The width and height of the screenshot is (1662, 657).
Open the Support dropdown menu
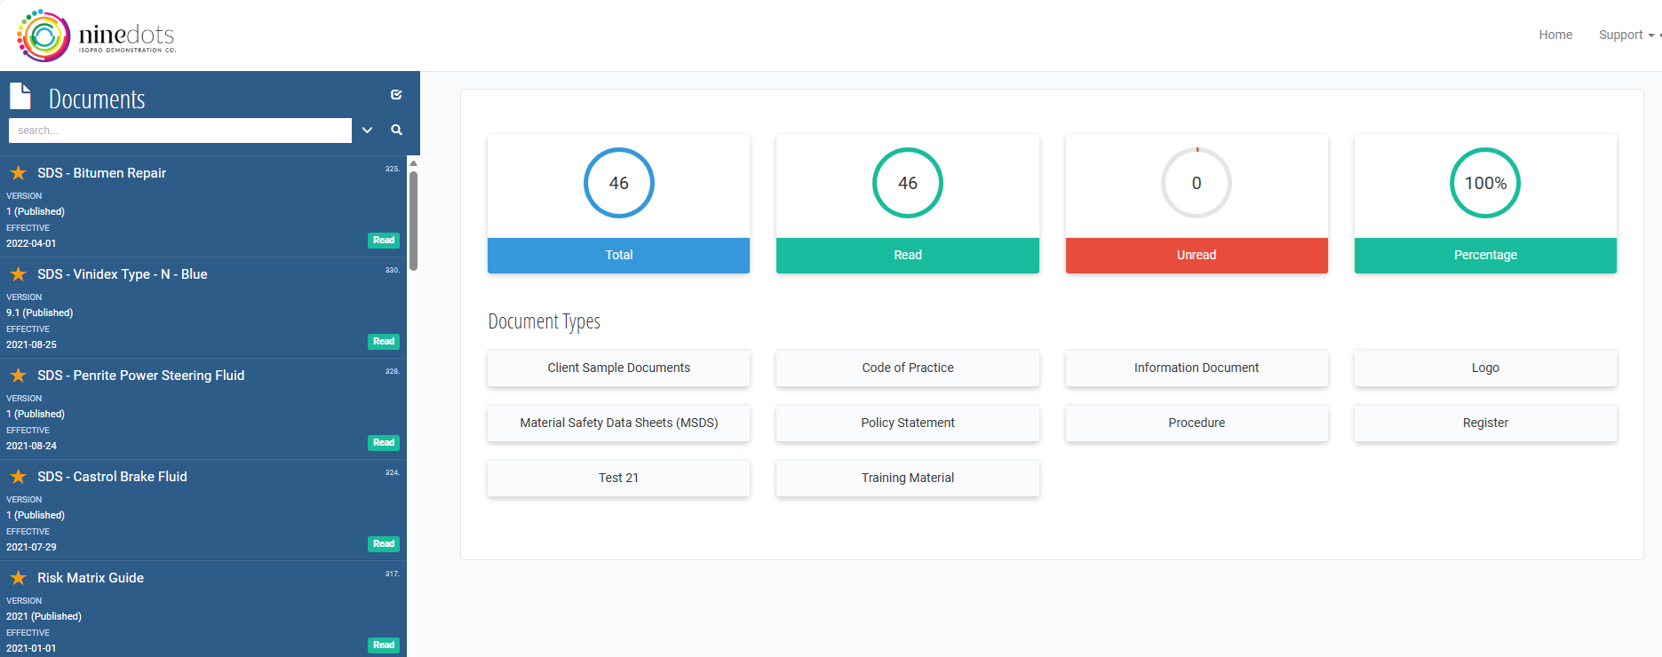point(1626,35)
